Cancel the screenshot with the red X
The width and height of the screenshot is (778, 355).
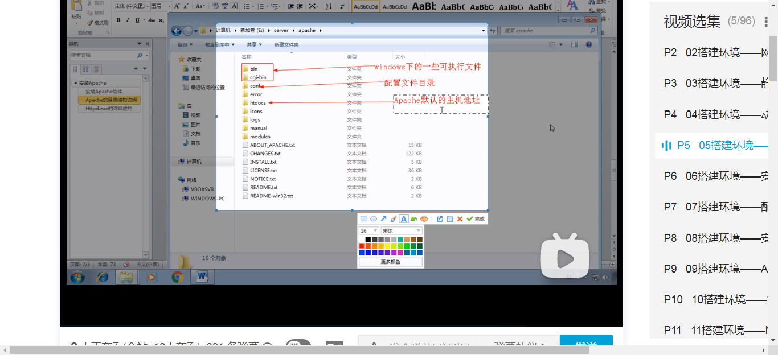point(460,219)
